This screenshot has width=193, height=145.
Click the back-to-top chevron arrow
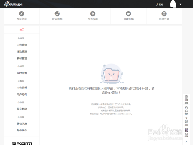[x=186, y=142]
